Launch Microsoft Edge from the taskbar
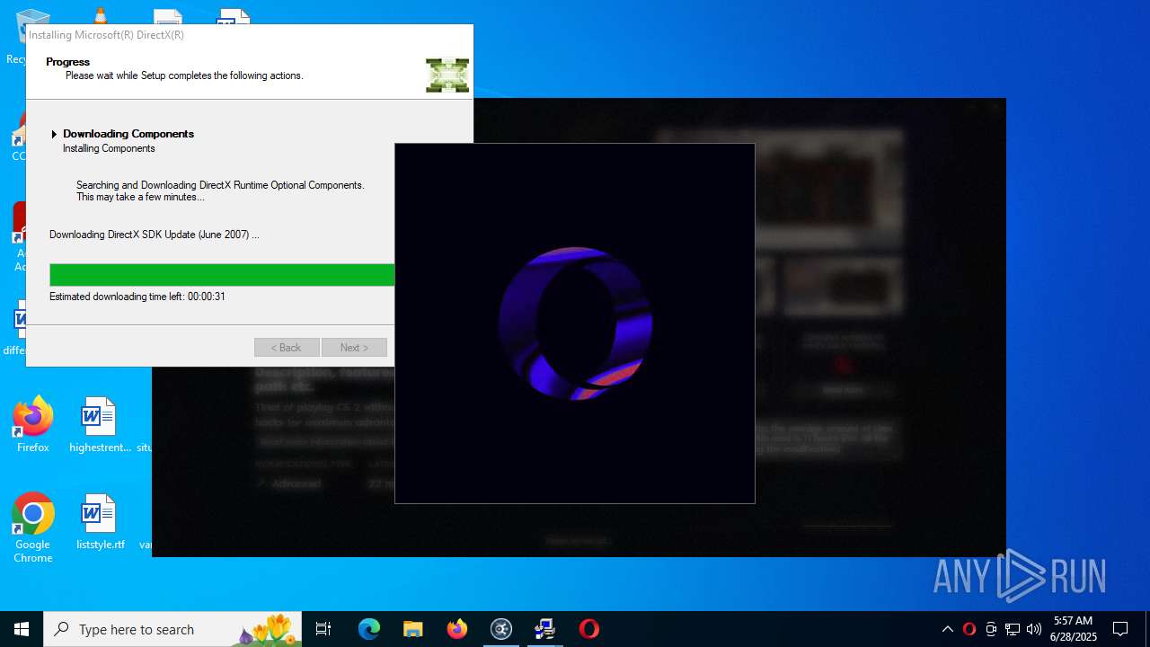Viewport: 1150px width, 647px height. click(x=369, y=629)
